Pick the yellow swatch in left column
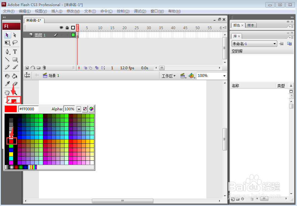 (11, 154)
